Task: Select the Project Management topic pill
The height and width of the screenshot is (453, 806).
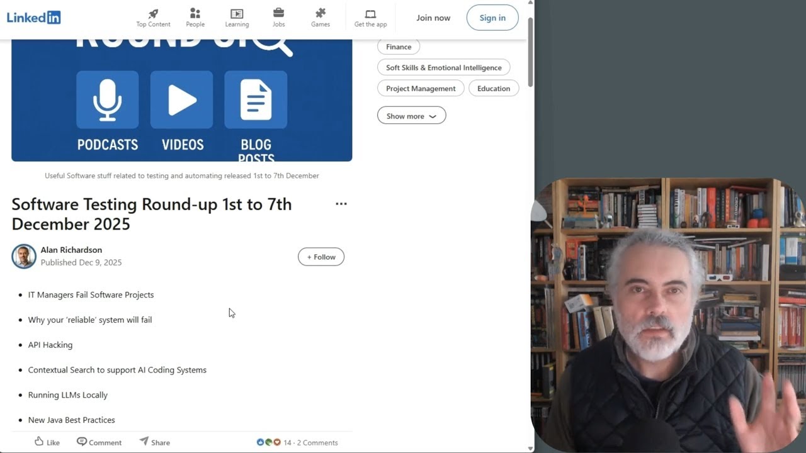Action: [421, 88]
